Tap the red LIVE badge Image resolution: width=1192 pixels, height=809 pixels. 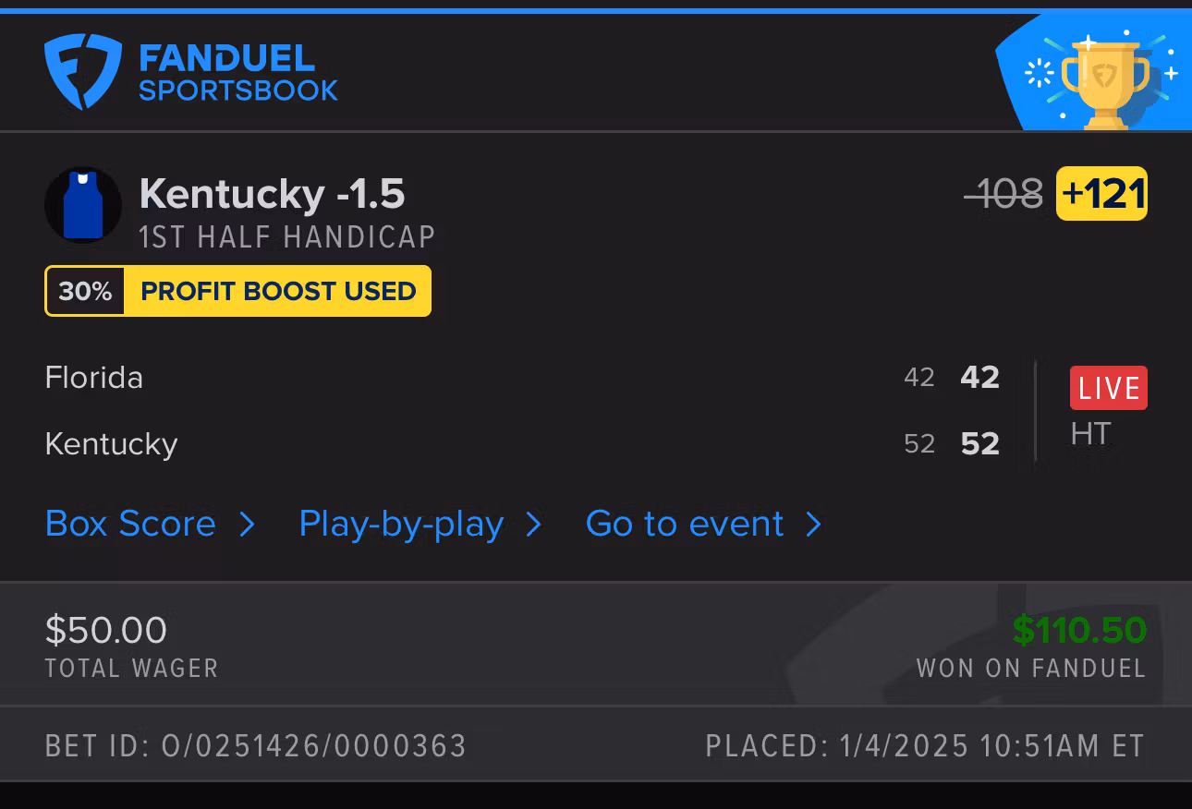(x=1108, y=388)
